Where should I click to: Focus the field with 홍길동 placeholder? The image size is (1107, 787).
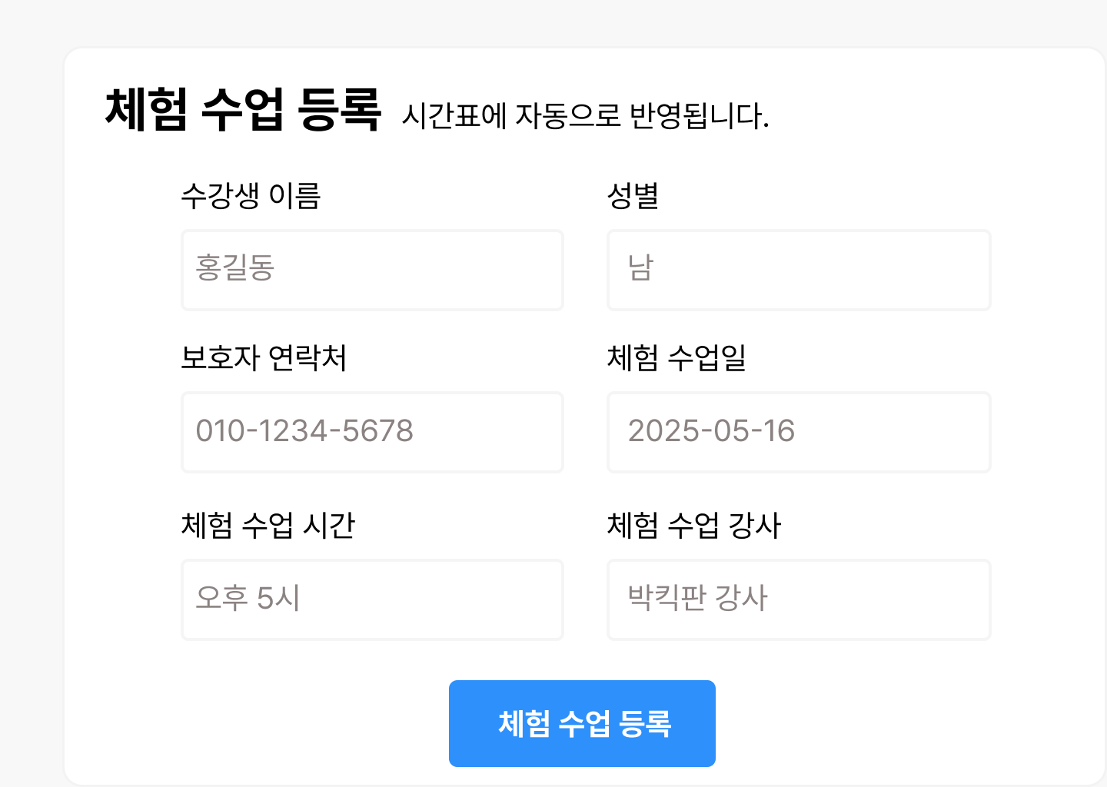coord(373,270)
